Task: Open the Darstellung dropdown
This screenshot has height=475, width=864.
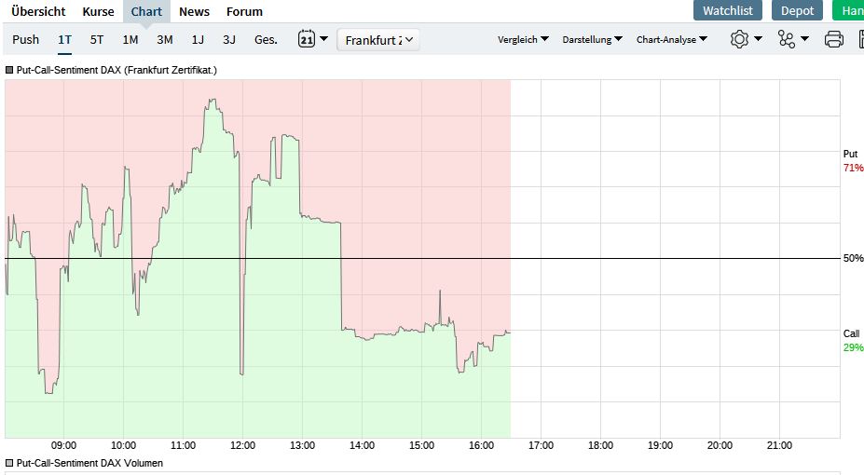Action: 593,39
